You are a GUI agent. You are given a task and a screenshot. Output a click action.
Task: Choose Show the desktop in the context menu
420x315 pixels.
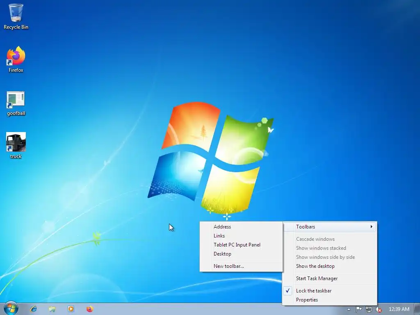[330, 266]
